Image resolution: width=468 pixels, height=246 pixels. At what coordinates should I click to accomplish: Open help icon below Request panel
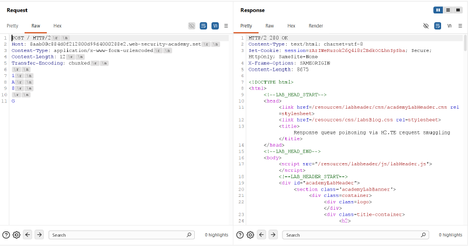(6, 235)
